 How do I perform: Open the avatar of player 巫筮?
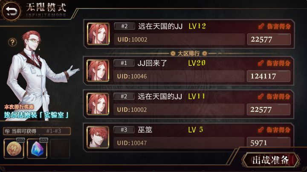(x=98, y=137)
